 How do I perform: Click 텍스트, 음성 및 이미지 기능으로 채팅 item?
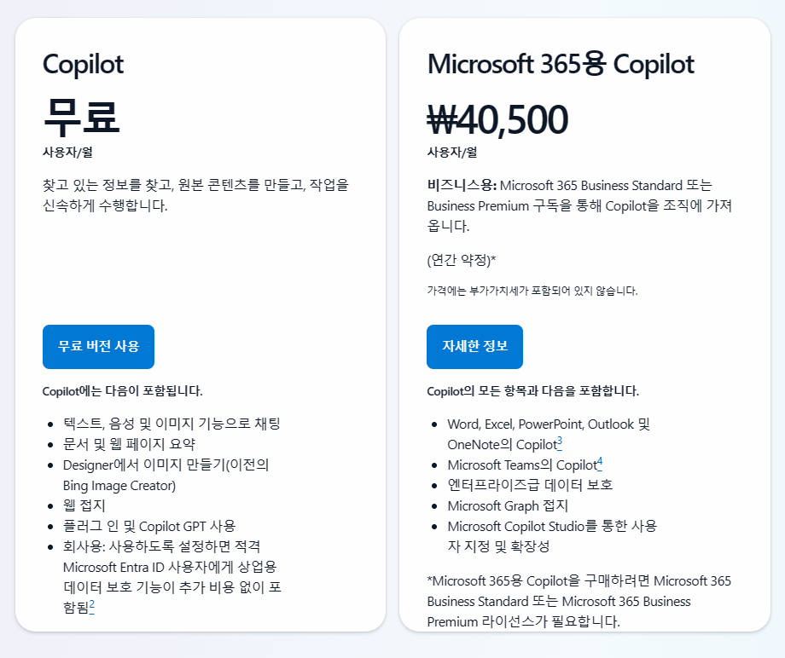[172, 424]
